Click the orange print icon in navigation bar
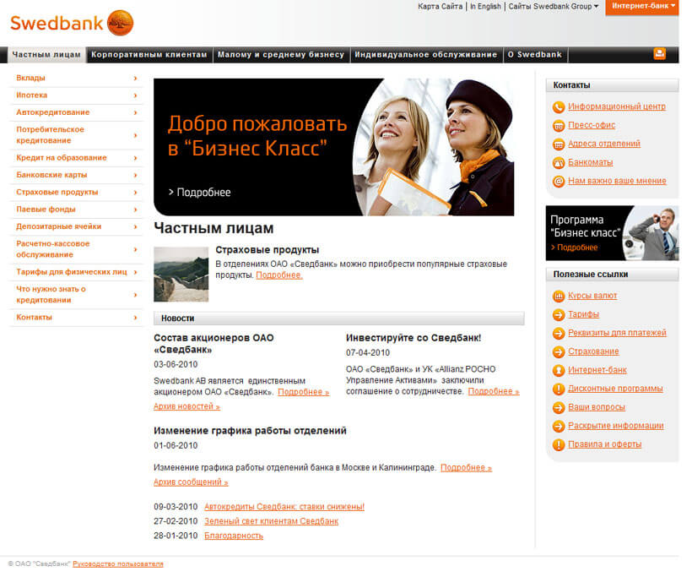Screen dimensions: 692x577 click(659, 54)
